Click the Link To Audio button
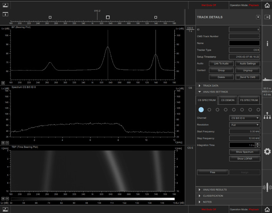 point(221,64)
